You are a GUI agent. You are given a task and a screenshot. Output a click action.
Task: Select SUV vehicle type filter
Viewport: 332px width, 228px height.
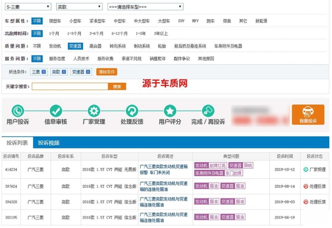coord(181,21)
